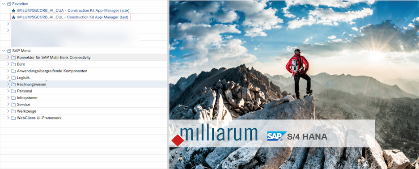Click folder icon beside Infosysteme
419x169 pixels.
coord(13,98)
